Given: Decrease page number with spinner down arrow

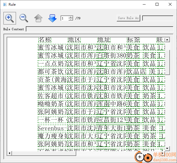Looking at the screenshot, I should tap(71, 19).
